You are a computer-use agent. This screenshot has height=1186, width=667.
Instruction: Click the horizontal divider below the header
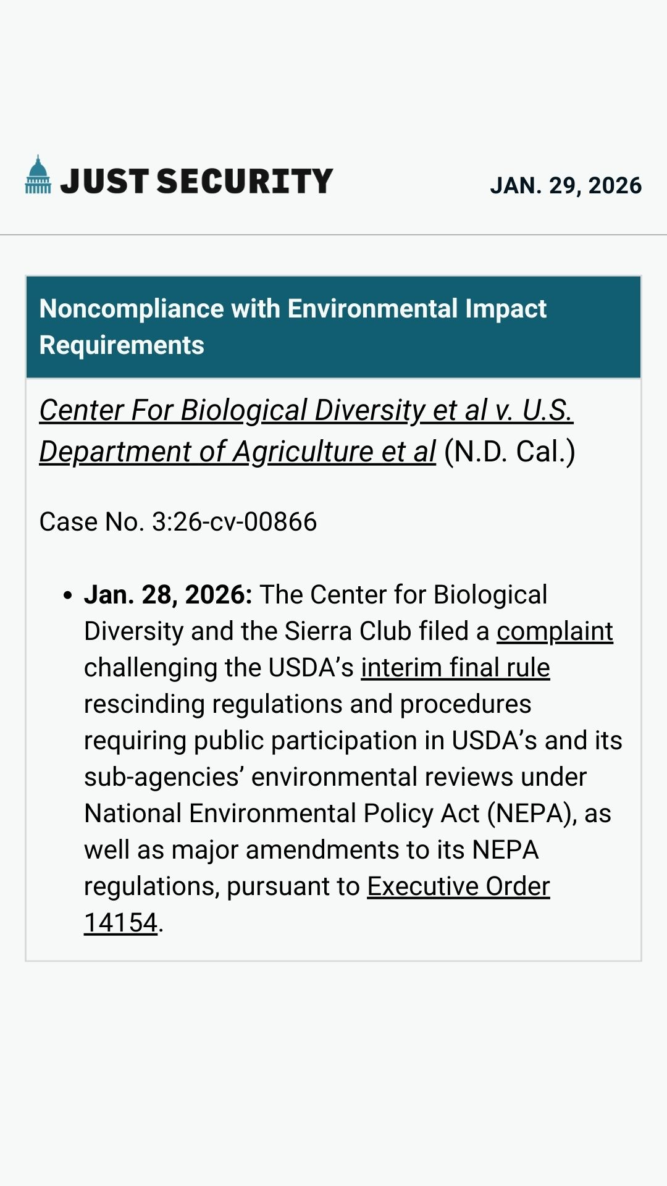(333, 235)
